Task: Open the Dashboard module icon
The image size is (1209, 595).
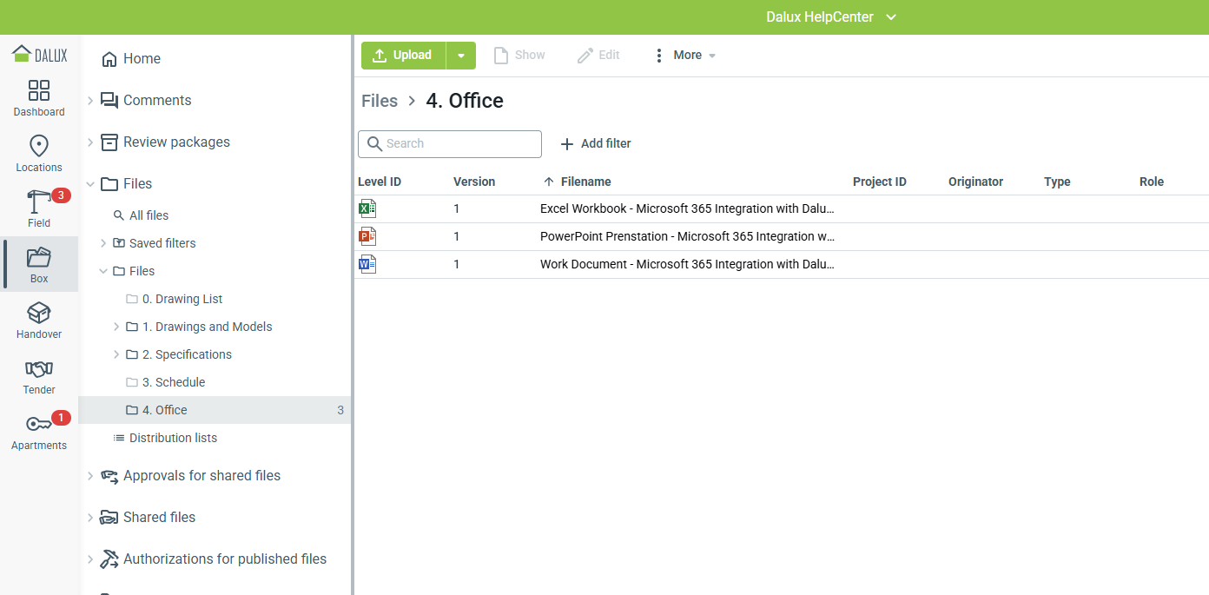Action: [x=39, y=91]
